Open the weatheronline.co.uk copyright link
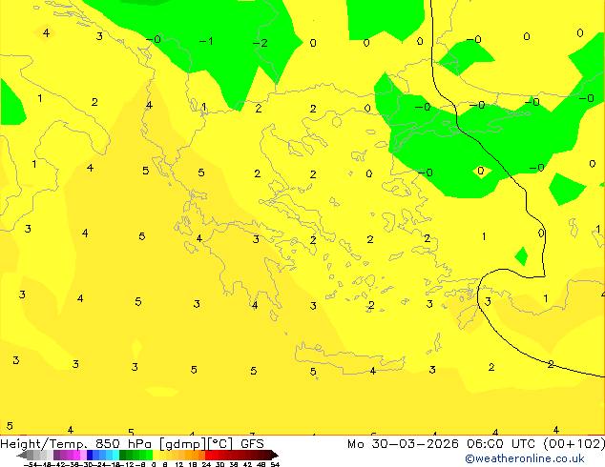The width and height of the screenshot is (605, 467). coord(525,458)
